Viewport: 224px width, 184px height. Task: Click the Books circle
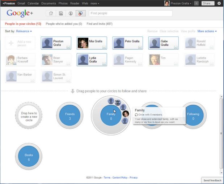(29, 157)
